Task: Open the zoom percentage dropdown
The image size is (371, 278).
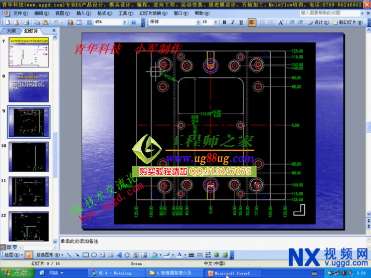Action: [x=124, y=23]
